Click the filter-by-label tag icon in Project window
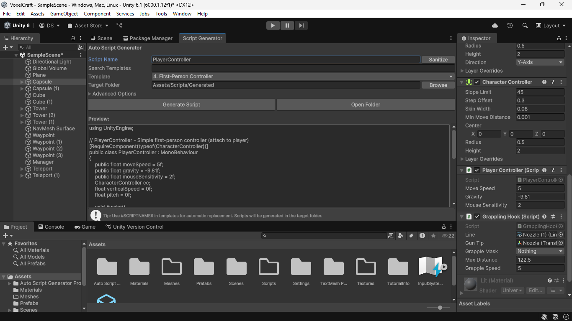572x321 pixels. 411,236
